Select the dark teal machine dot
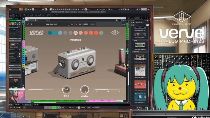Screen dimensions: 210x118 [50, 33]
